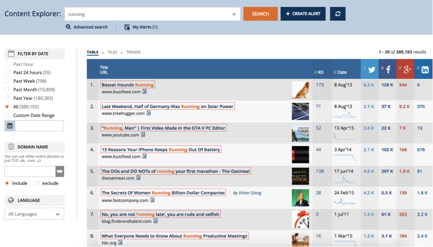
Task: Click the Language globe icon
Action: (11, 200)
